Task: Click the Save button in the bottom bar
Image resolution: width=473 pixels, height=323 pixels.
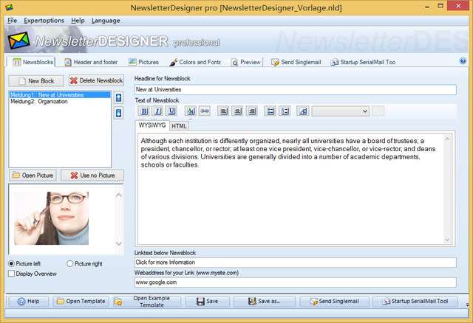Action: pos(207,301)
